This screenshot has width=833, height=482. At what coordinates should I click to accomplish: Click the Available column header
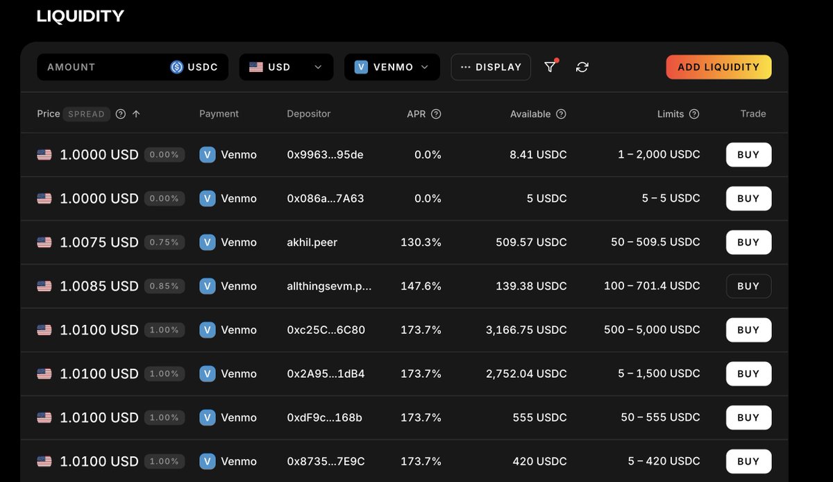point(530,114)
